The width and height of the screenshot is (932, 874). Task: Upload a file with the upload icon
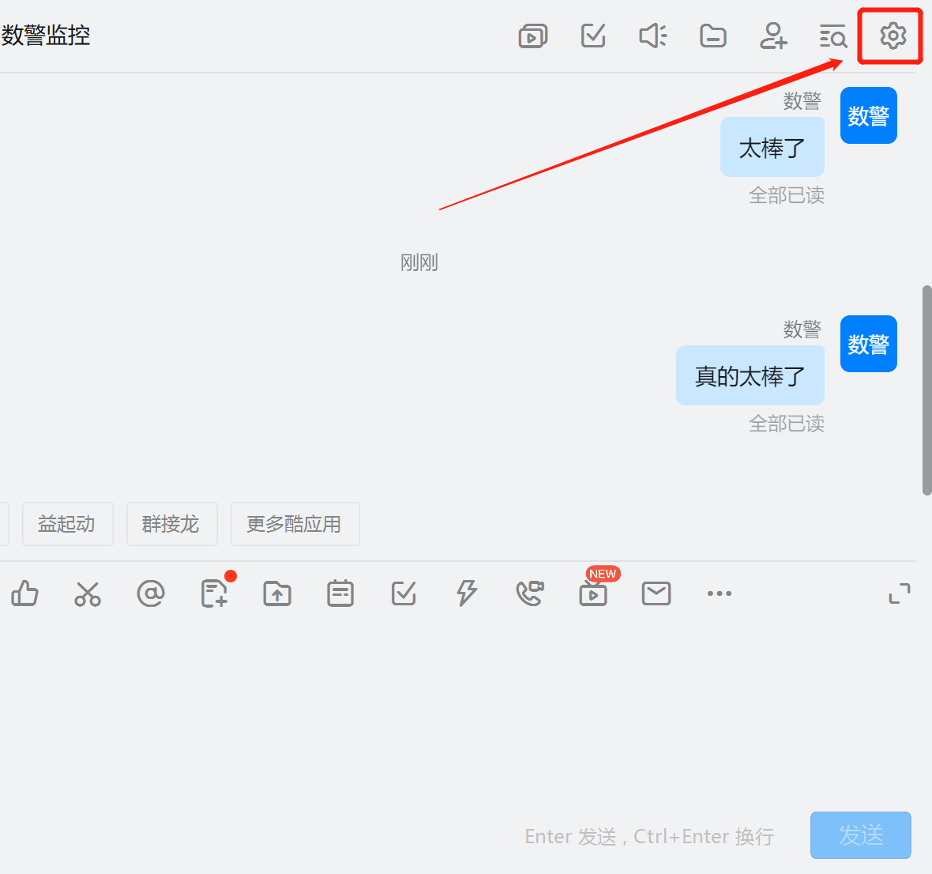click(277, 593)
